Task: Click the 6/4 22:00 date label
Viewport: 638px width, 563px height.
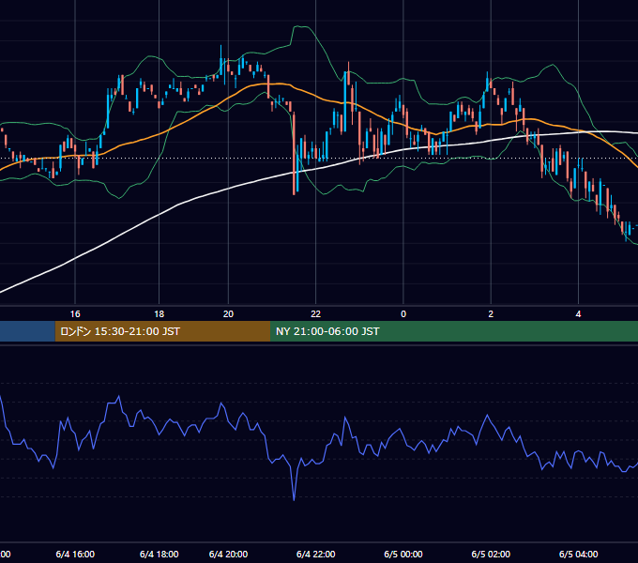Action: click(x=316, y=554)
